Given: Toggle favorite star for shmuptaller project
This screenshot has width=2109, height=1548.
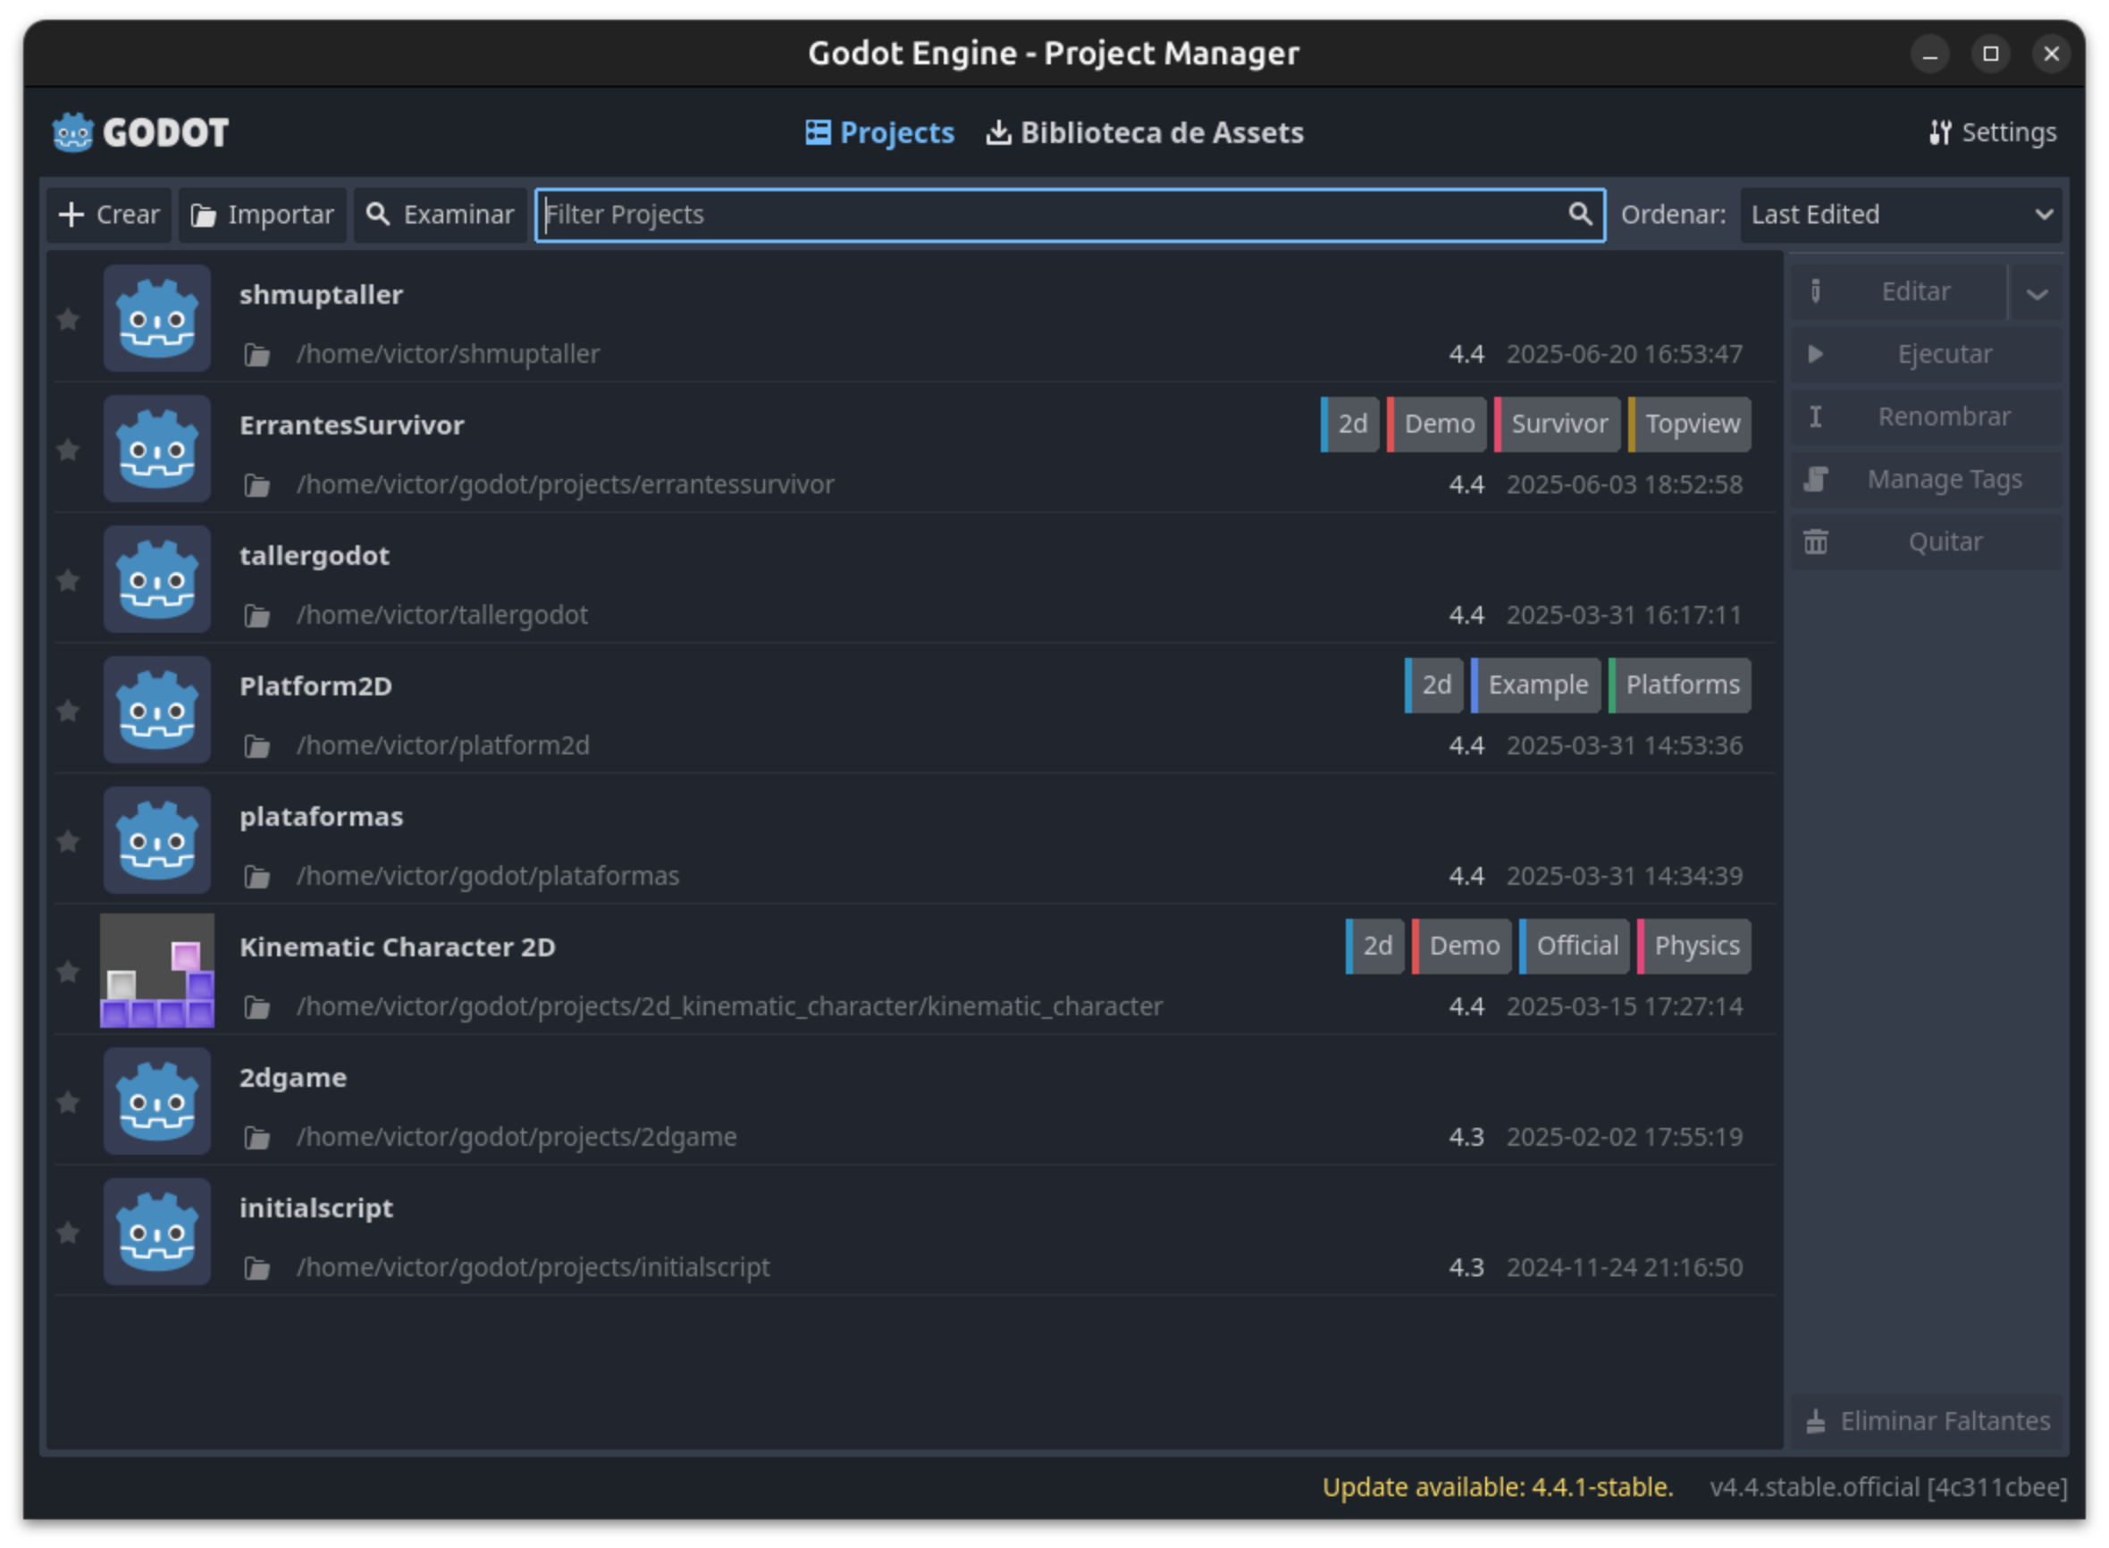Looking at the screenshot, I should [x=69, y=321].
